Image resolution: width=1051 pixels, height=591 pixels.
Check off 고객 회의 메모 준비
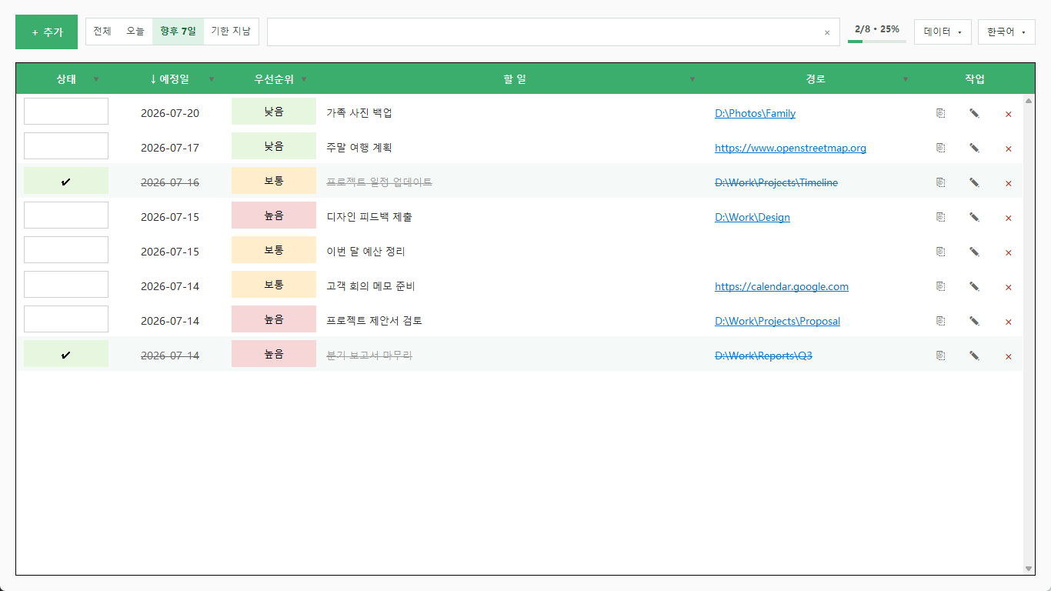coord(66,285)
